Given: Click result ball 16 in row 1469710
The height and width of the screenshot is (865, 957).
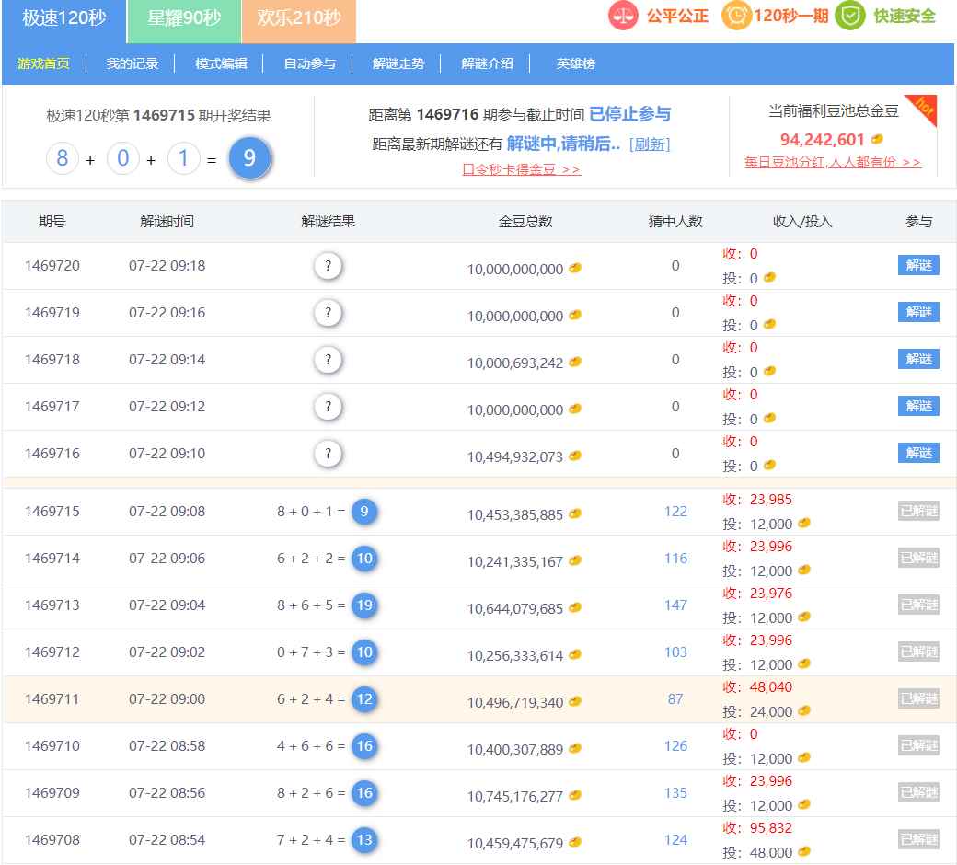Looking at the screenshot, I should [364, 746].
